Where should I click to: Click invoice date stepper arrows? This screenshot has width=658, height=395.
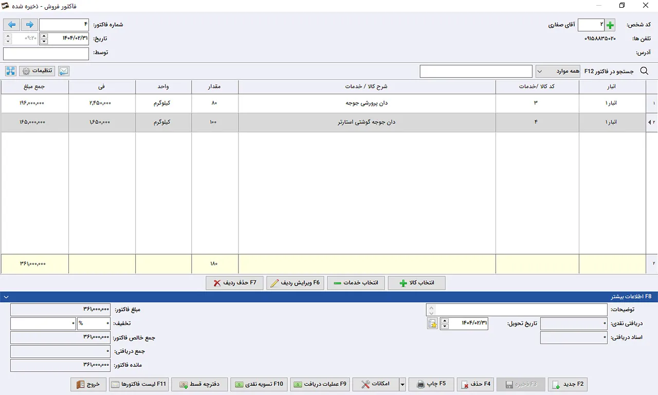pyautogui.click(x=44, y=39)
